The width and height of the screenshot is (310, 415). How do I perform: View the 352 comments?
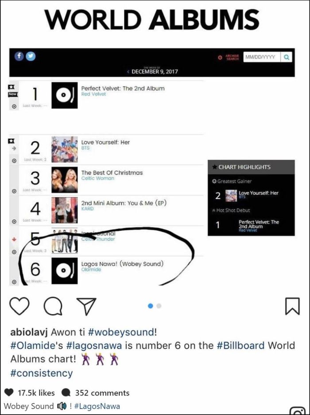click(x=102, y=392)
